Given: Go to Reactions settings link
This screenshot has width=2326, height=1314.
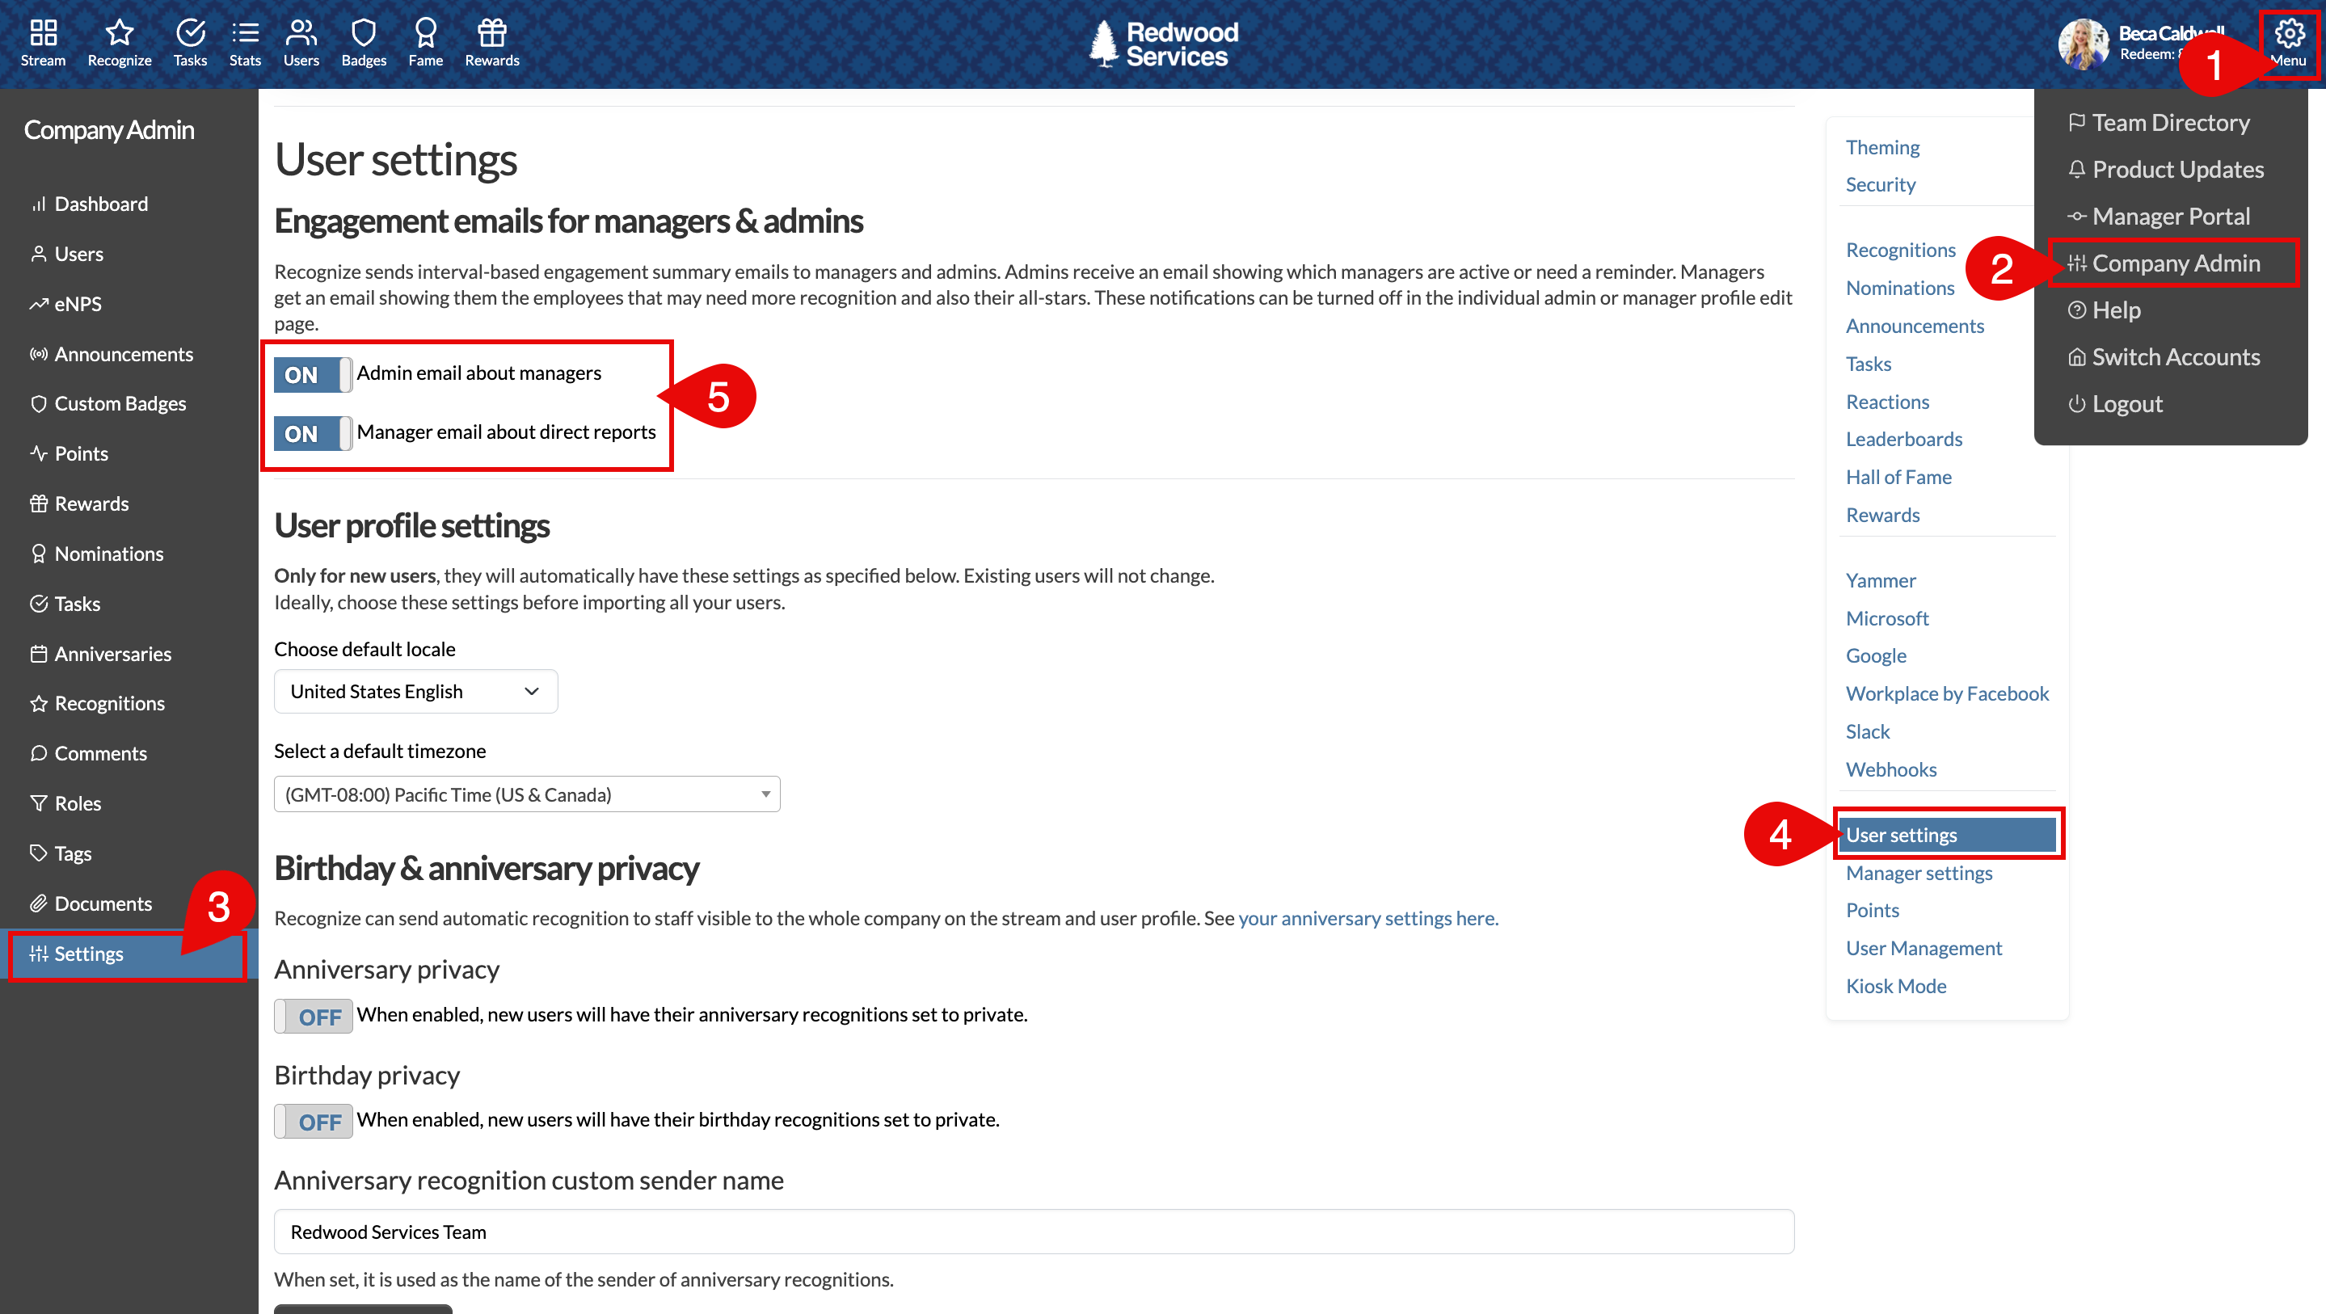Looking at the screenshot, I should point(1887,402).
